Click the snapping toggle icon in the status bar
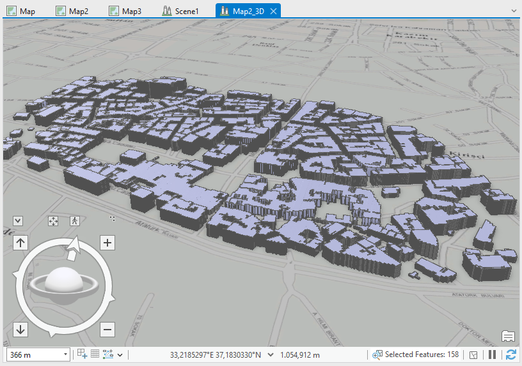522x366 pixels. pos(82,354)
